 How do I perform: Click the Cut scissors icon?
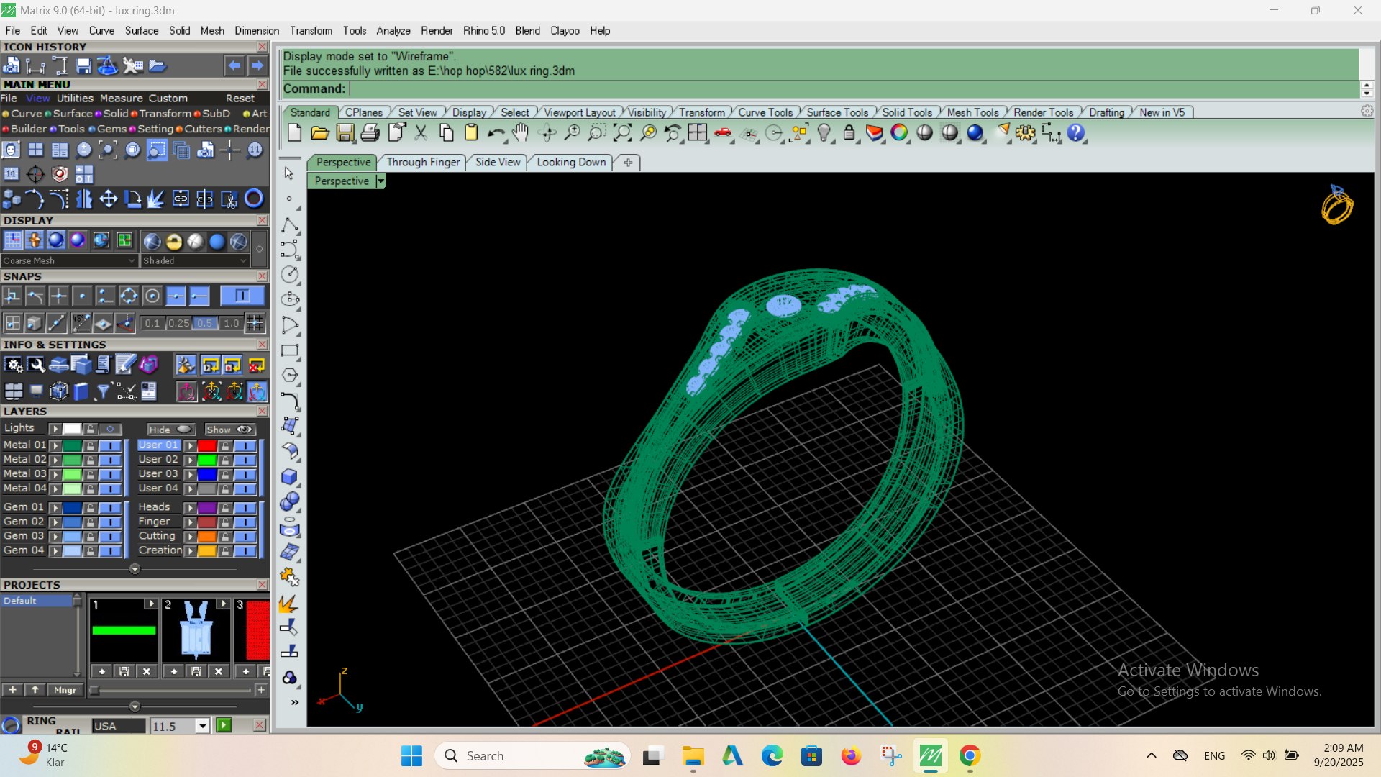pos(421,133)
